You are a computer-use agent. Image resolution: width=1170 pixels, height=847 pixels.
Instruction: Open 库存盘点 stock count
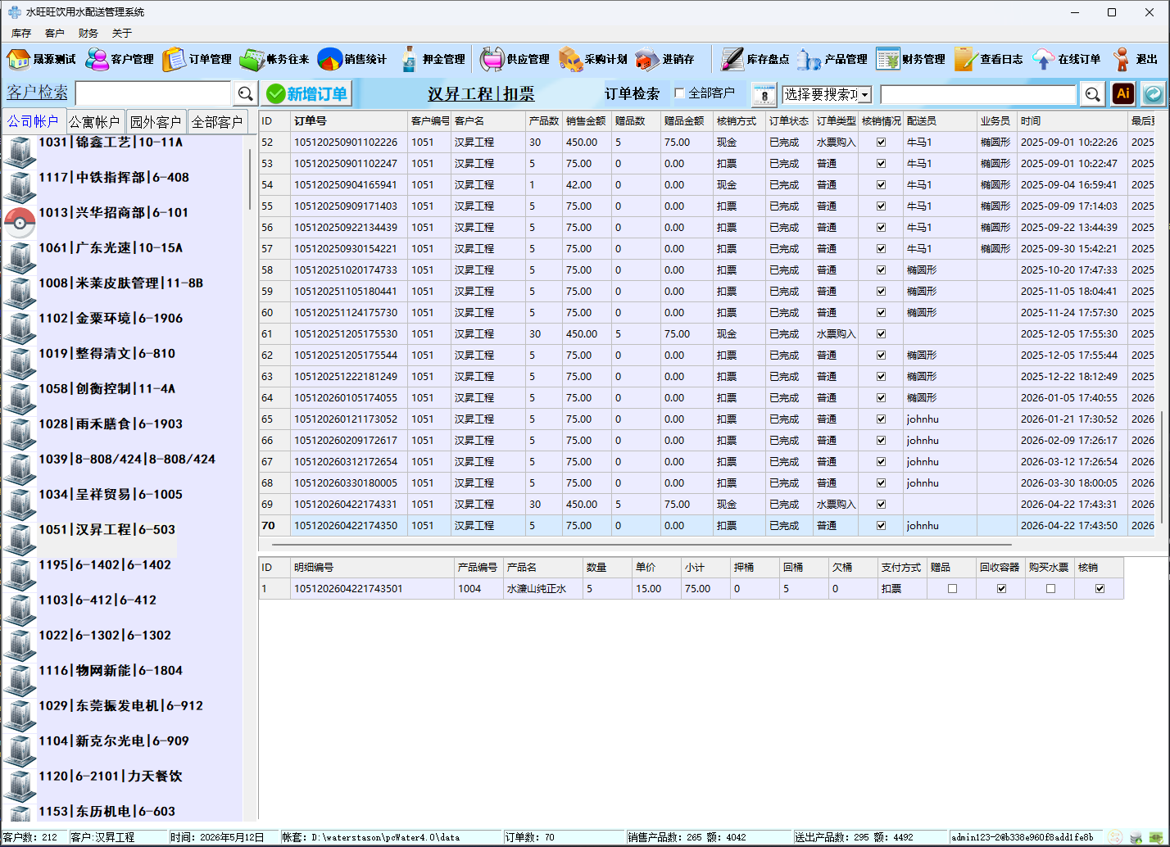pyautogui.click(x=755, y=59)
